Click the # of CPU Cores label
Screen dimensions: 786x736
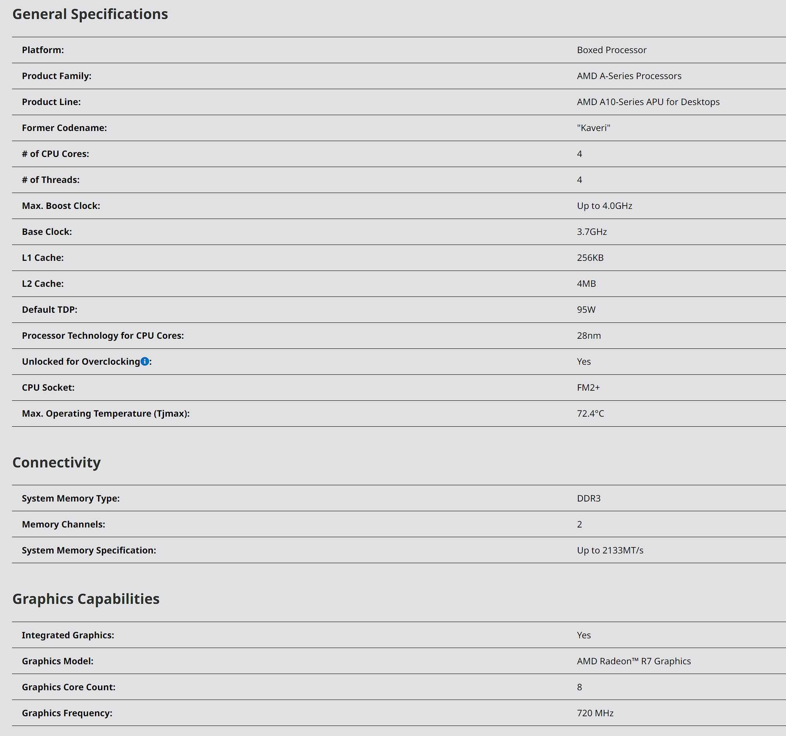55,154
